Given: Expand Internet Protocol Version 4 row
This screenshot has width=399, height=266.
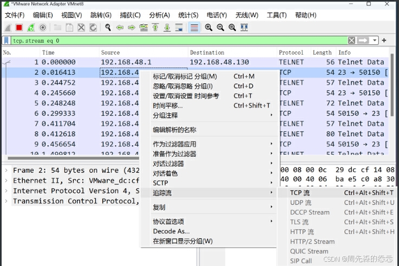Looking at the screenshot, I should click(x=6, y=191).
